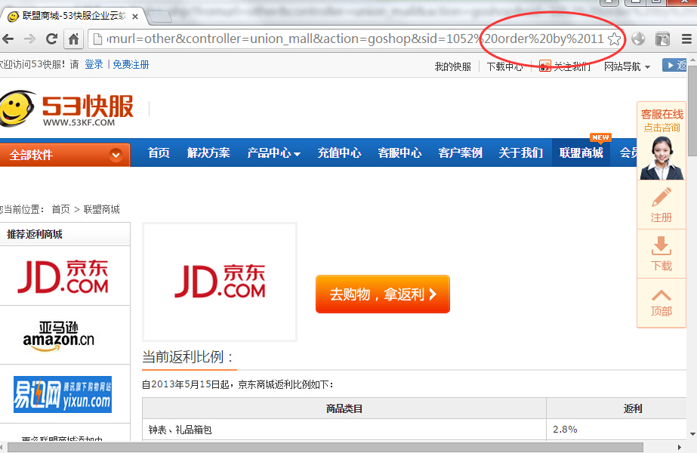Image resolution: width=697 pixels, height=453 pixels.
Task: Open 我的快服 link
Action: tap(452, 66)
